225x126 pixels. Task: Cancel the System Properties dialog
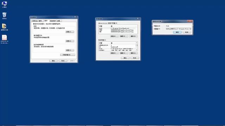click(x=63, y=61)
